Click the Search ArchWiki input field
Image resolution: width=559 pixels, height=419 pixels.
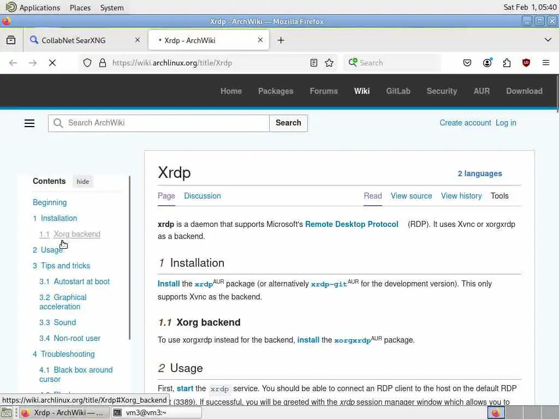click(x=159, y=123)
